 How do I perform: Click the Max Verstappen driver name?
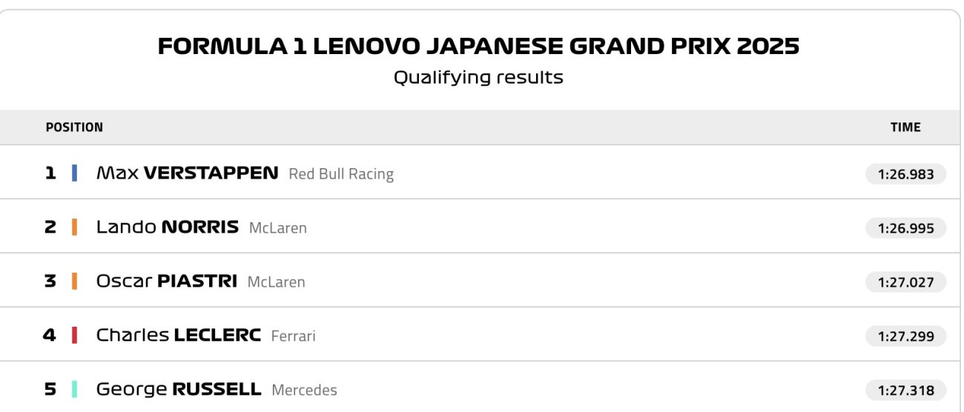(187, 173)
